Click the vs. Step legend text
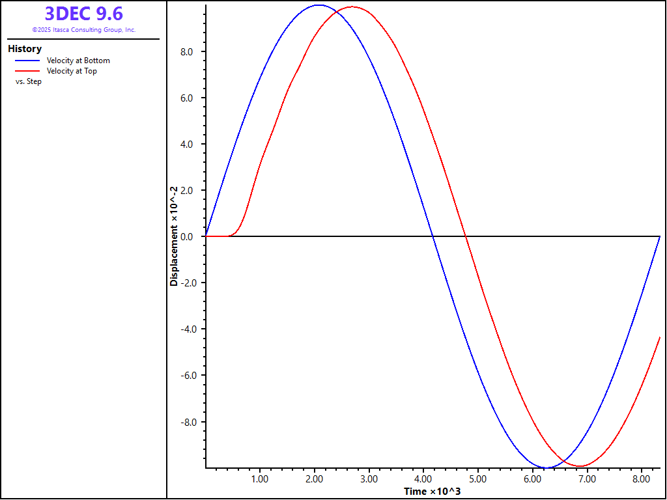Viewport: 667px width, 500px height. point(28,81)
